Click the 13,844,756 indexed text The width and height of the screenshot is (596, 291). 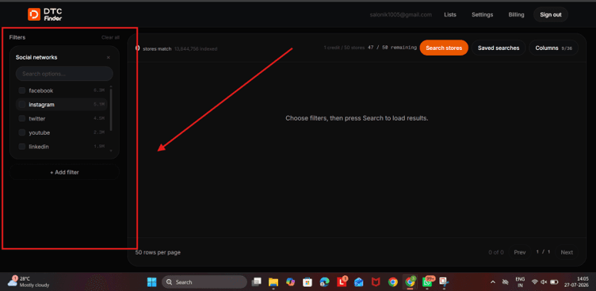[196, 49]
